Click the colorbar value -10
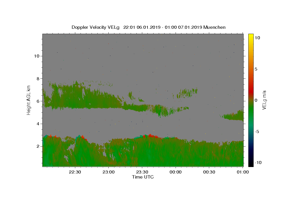The height and width of the screenshot is (200, 301). [x=258, y=162]
